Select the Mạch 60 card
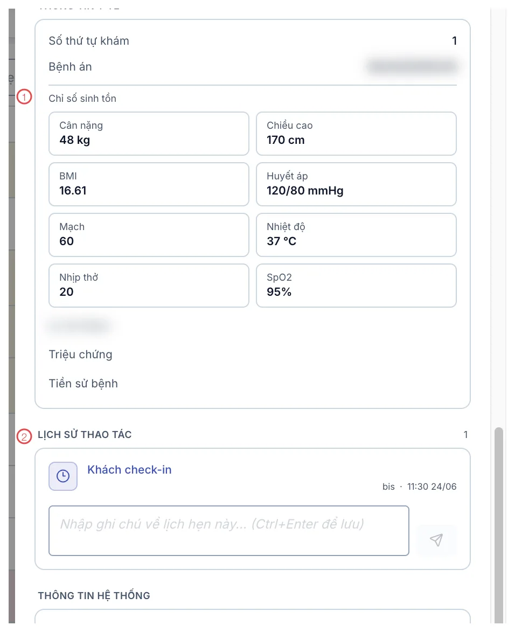This screenshot has height=632, width=515. point(149,235)
